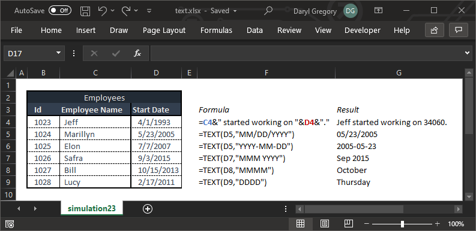This screenshot has width=476, height=231.
Task: Select the cell with Id 1027
Action: click(43, 170)
